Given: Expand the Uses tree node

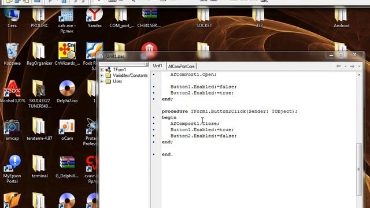Looking at the screenshot, I should point(102,81).
